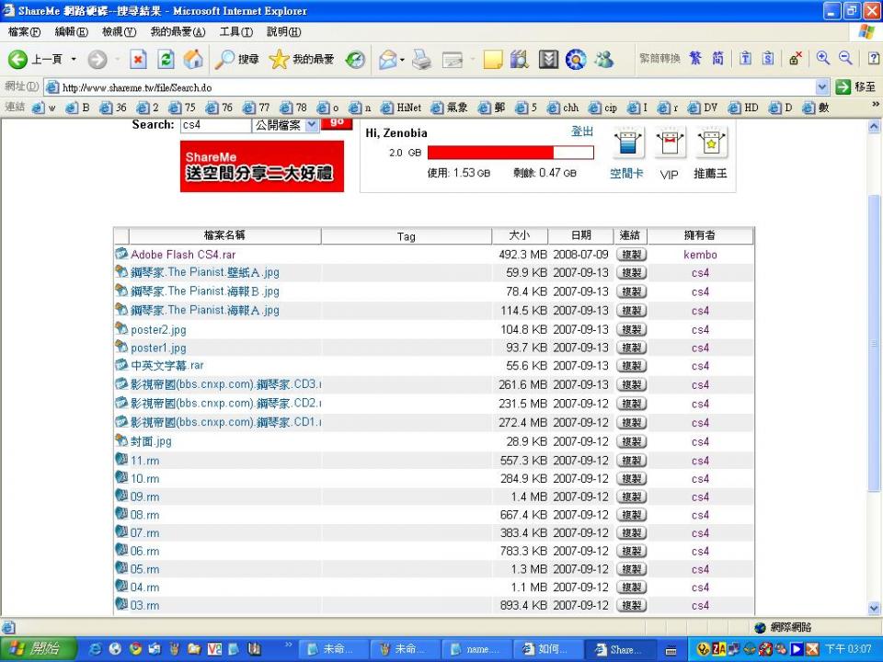Screen dimensions: 883x662
Task: Zoom out with minus magnifier icon
Action: (x=845, y=58)
